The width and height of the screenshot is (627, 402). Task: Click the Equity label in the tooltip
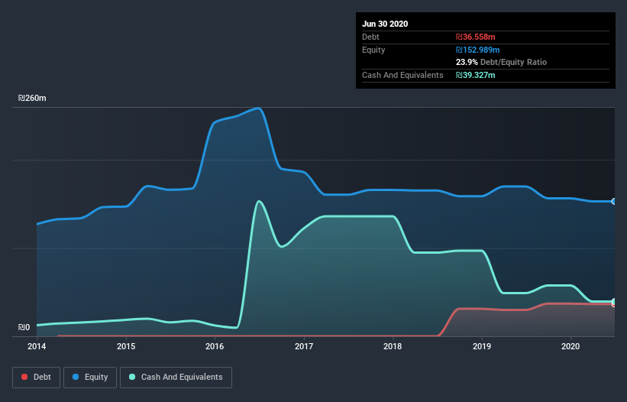[373, 50]
